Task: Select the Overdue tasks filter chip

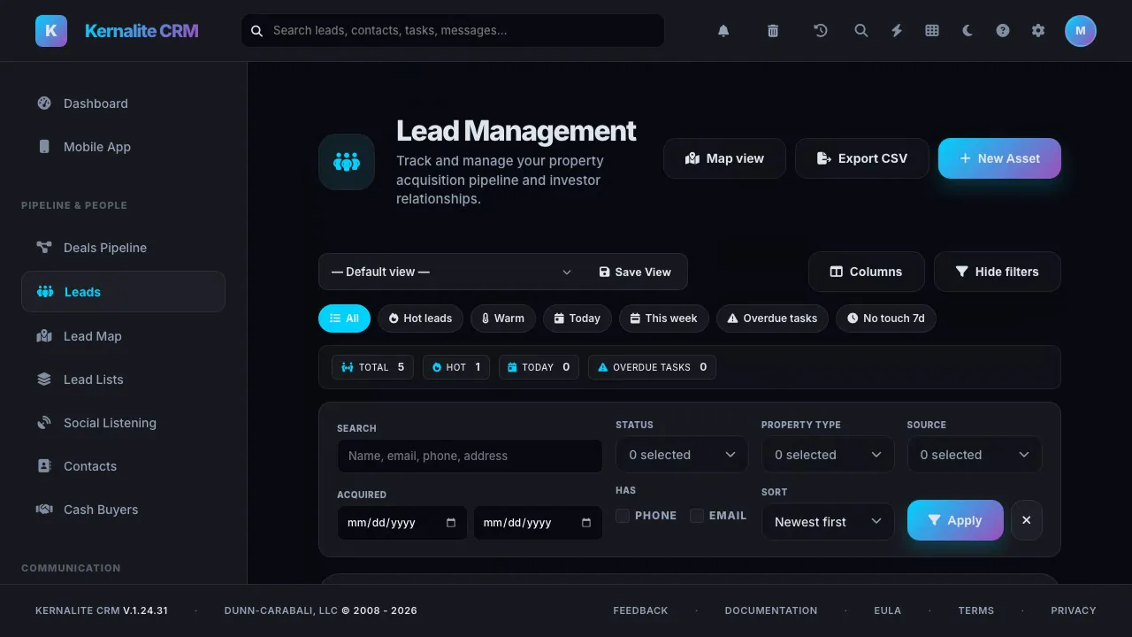Action: click(x=772, y=318)
